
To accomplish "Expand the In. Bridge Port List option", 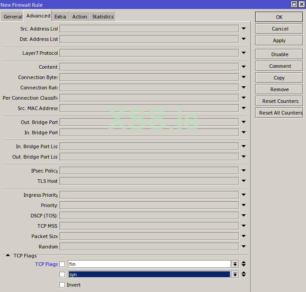I will coord(243,146).
